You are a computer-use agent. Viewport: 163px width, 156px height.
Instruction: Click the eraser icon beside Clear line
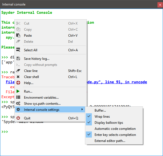click(18, 71)
